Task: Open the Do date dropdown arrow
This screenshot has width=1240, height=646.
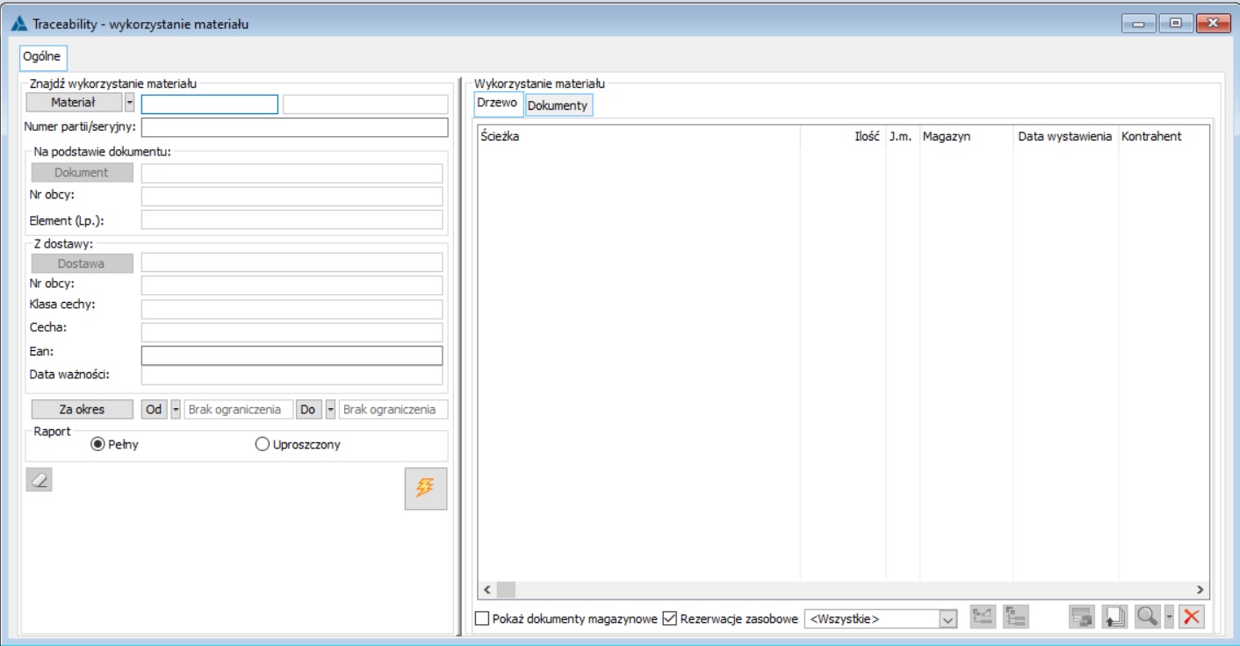Action: tap(331, 409)
